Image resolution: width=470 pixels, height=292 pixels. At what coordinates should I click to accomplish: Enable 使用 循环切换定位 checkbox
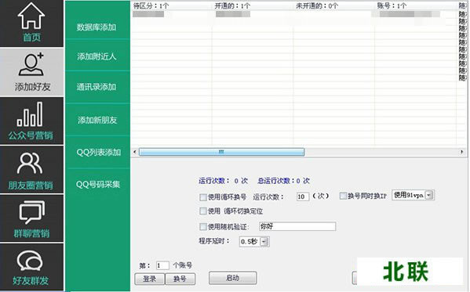click(203, 211)
